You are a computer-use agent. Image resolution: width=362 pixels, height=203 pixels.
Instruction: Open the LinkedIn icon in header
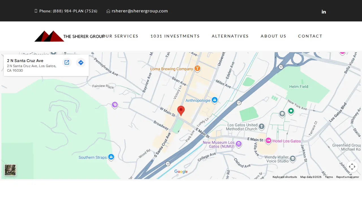coord(324,12)
